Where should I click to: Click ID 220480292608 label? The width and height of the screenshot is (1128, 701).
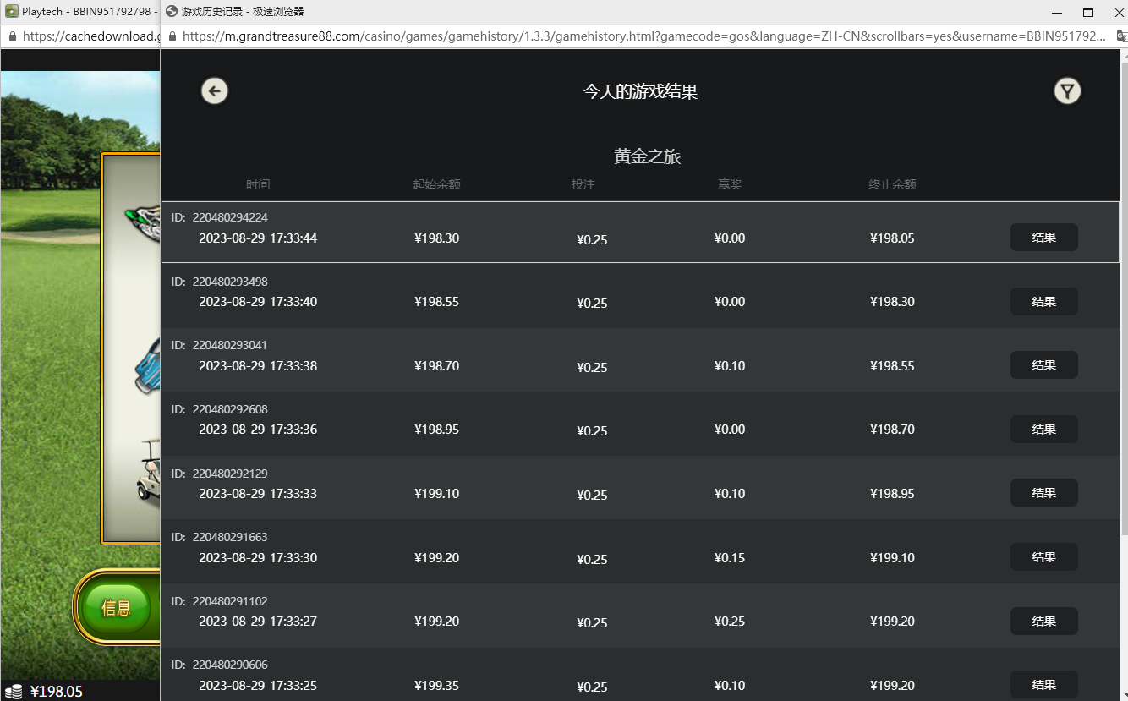[x=220, y=409]
